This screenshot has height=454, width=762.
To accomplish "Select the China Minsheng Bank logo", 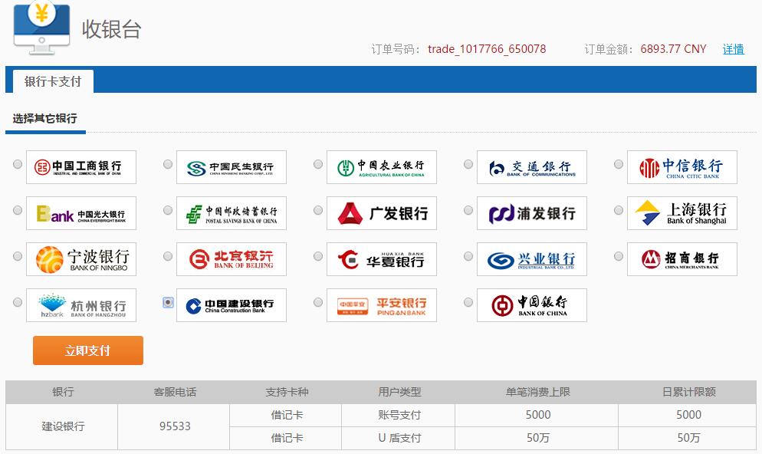I will click(231, 167).
